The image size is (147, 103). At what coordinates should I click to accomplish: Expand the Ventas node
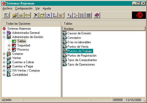[4, 58]
